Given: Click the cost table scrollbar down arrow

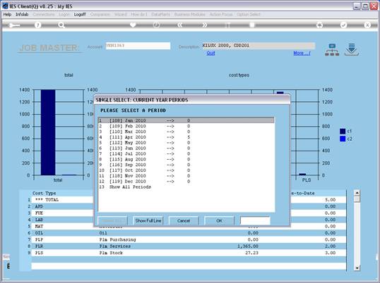Looking at the screenshot, I should pos(357,268).
